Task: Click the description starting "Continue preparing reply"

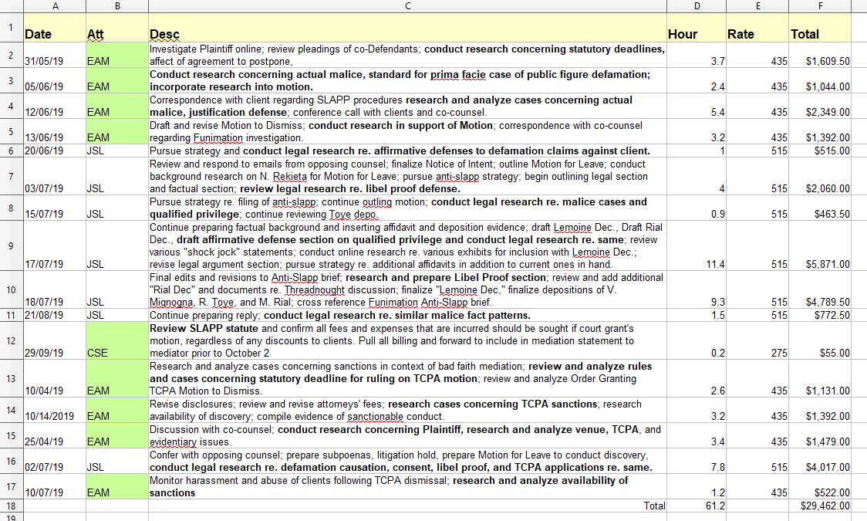Action: pyautogui.click(x=407, y=315)
